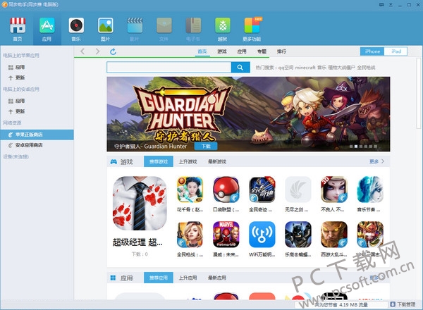Screen dimensions: 423x310
Task: Expand 更多 games list
Action: (x=376, y=161)
